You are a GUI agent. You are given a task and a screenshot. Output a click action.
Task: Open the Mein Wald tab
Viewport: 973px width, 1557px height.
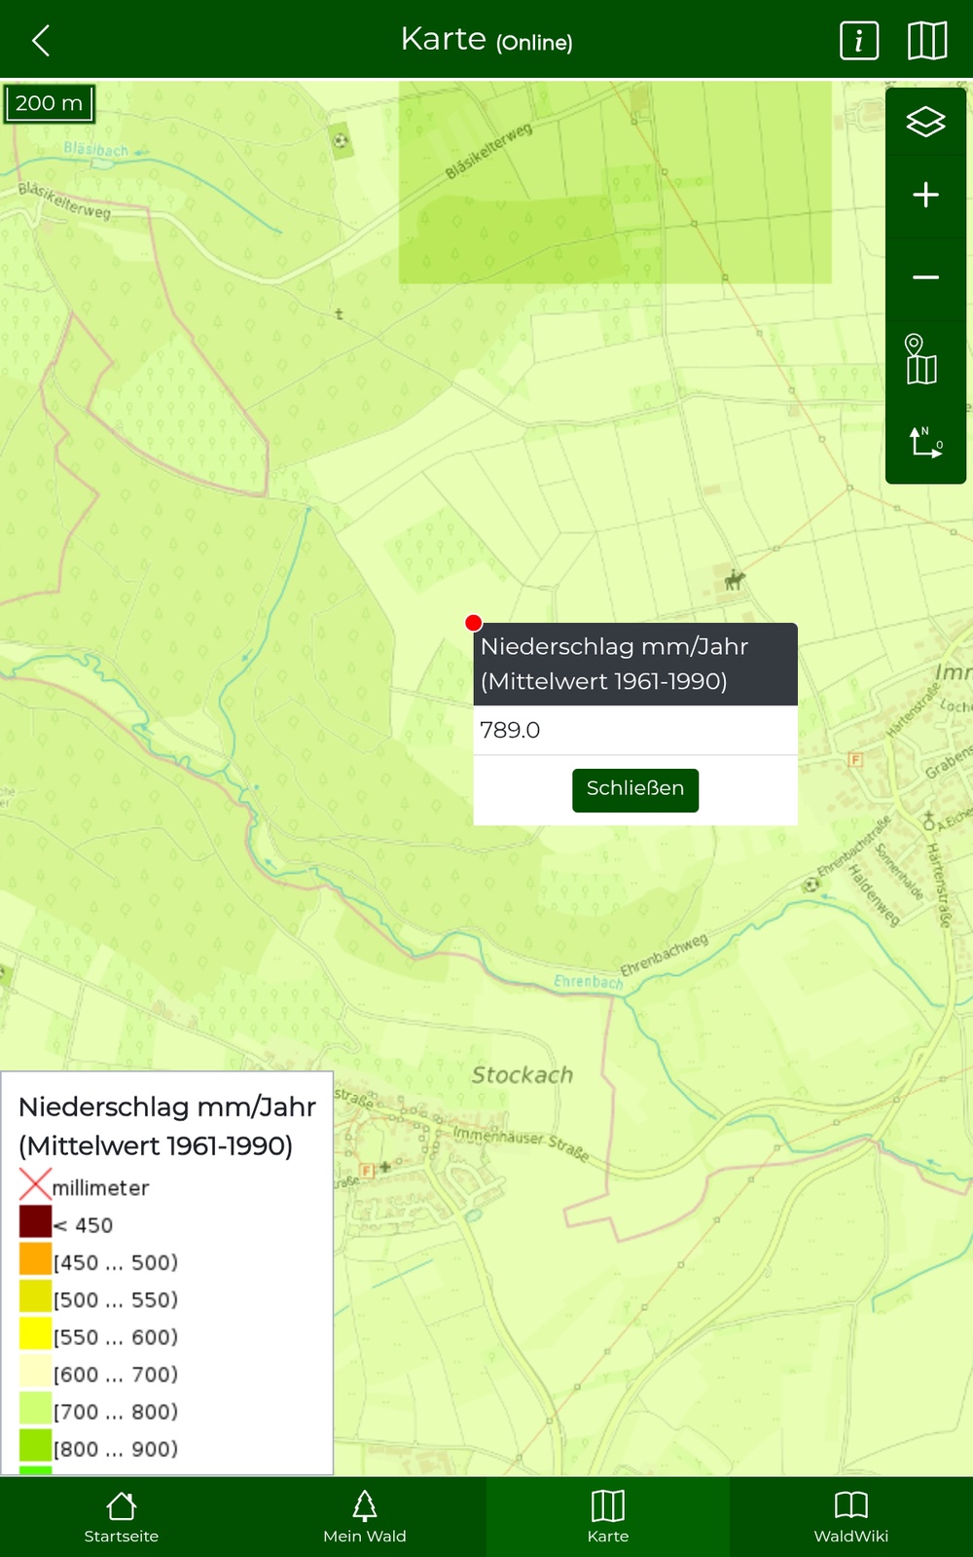click(x=365, y=1516)
